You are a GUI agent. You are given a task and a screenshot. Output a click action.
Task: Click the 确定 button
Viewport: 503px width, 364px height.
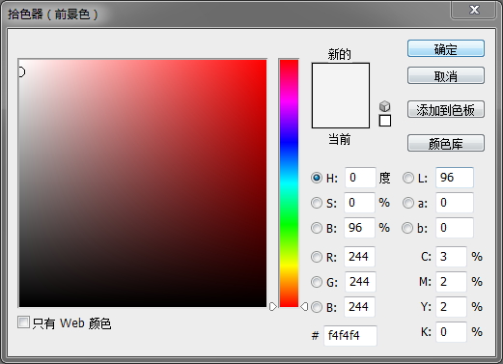tap(446, 48)
